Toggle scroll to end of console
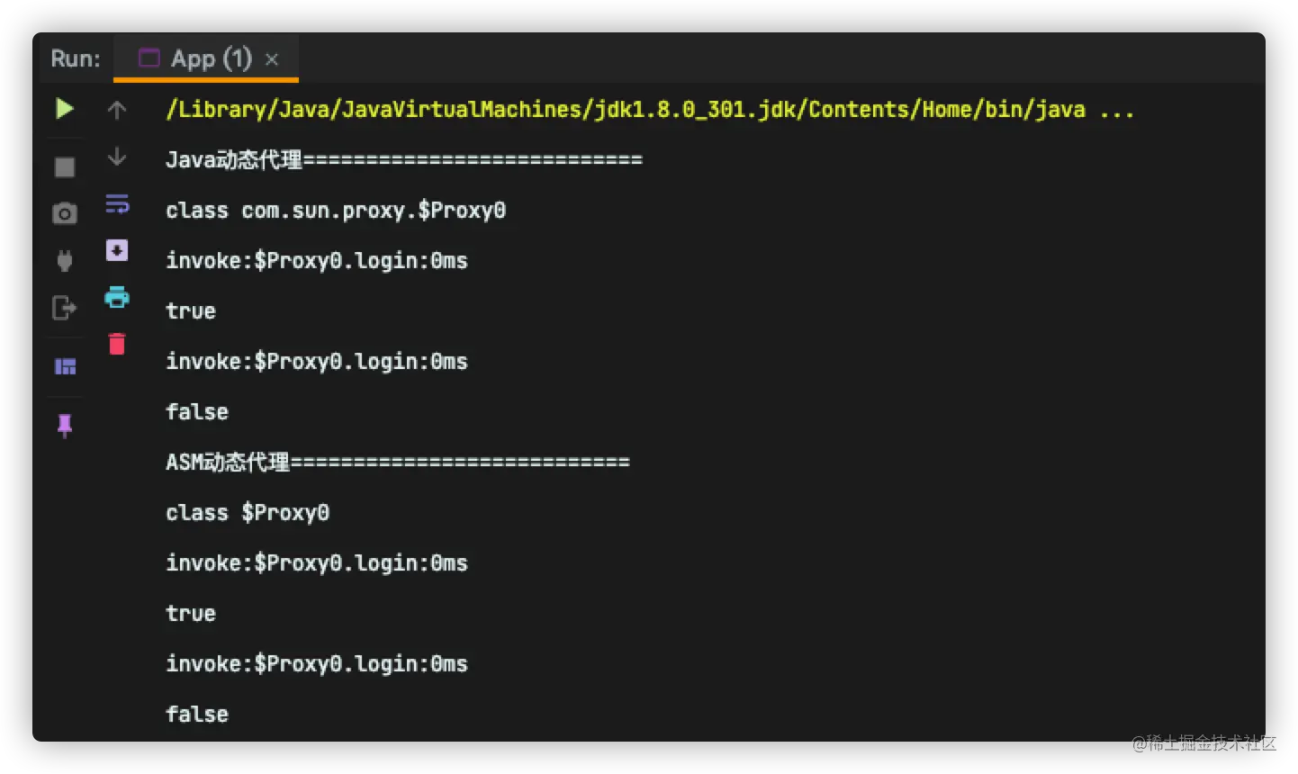The height and width of the screenshot is (774, 1298). pos(117,250)
